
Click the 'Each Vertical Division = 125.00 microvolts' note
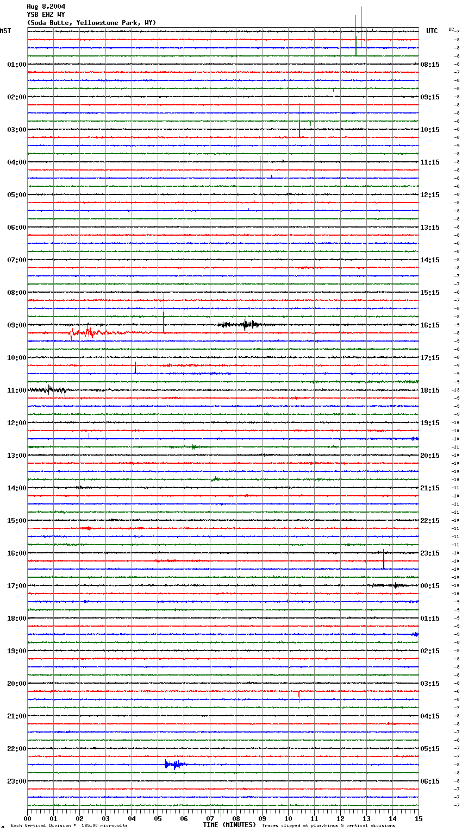[x=69, y=825]
